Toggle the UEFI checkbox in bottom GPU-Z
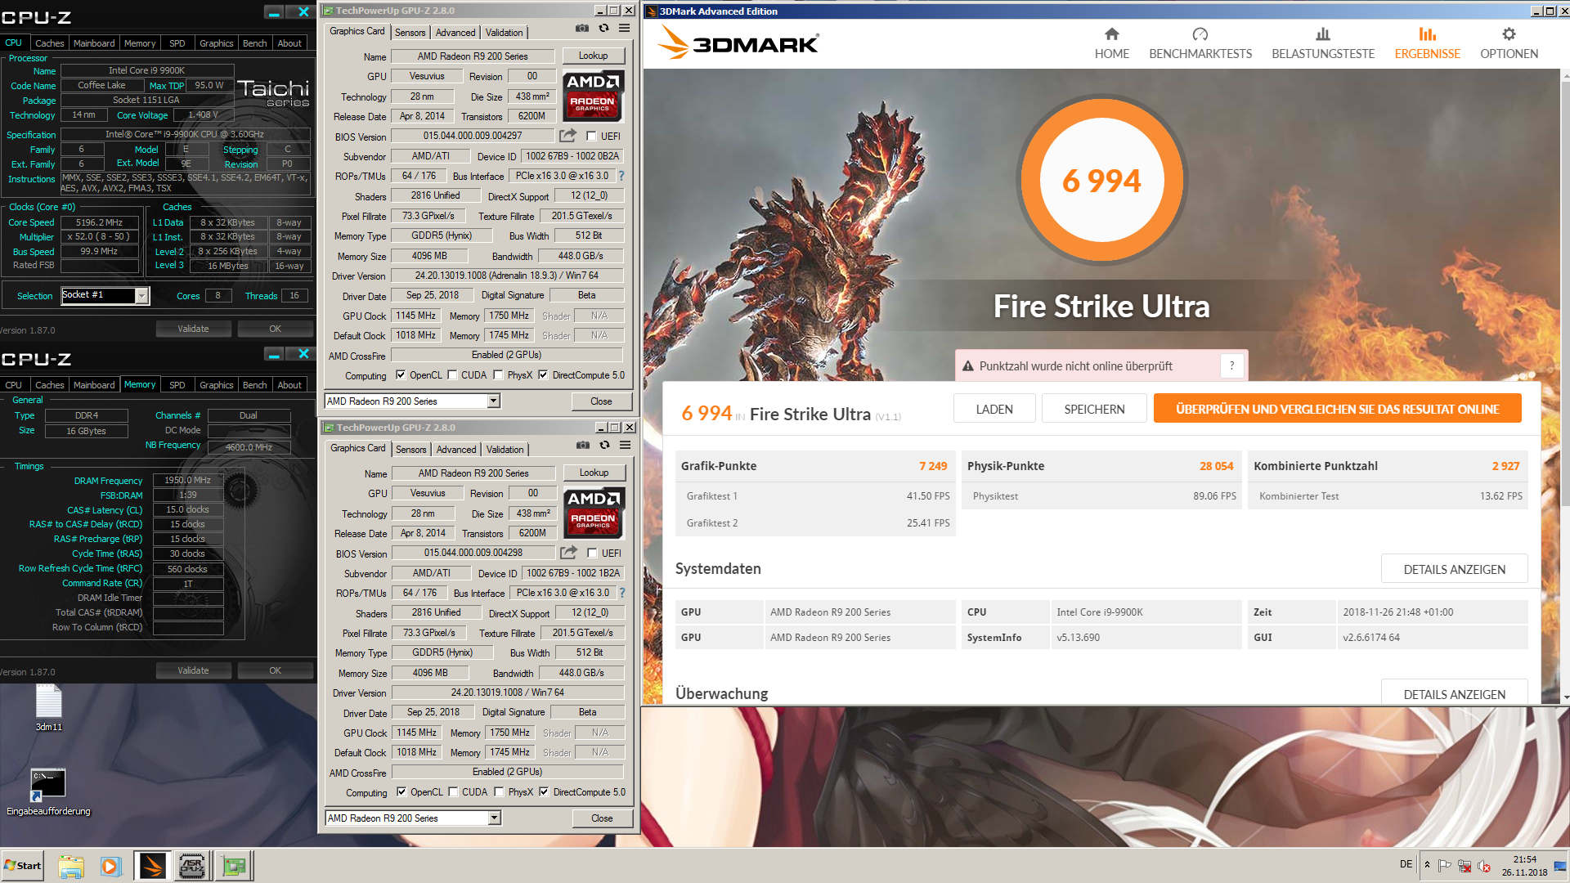Screen dimensions: 1570x883 pyautogui.click(x=592, y=554)
